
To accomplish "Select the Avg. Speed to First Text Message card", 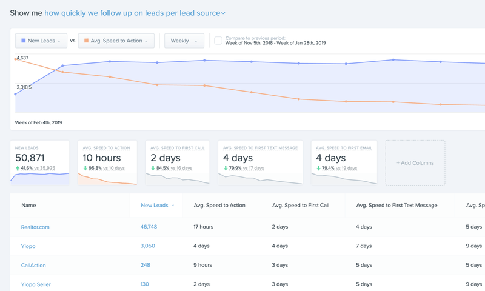I will click(261, 163).
